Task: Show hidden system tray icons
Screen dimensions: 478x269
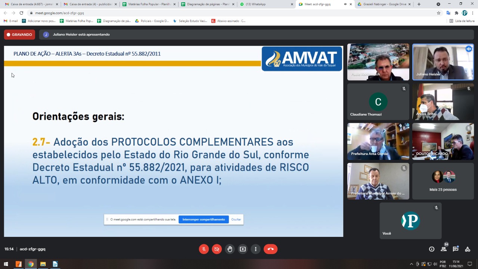Action: pyautogui.click(x=412, y=264)
